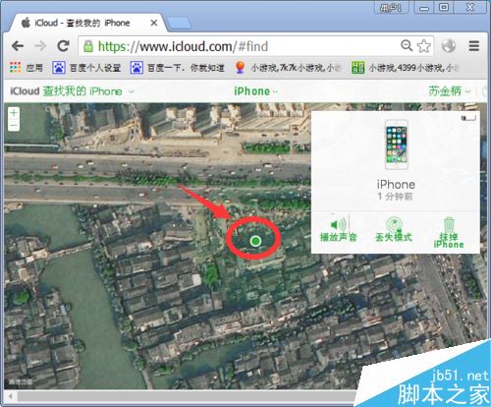The height and width of the screenshot is (407, 491).
Task: Go back to the previous page
Action: 18,46
